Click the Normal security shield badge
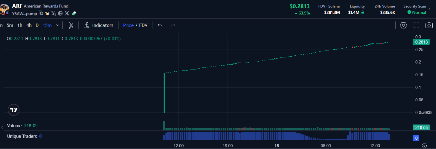The width and height of the screenshot is (436, 149). pyautogui.click(x=417, y=12)
